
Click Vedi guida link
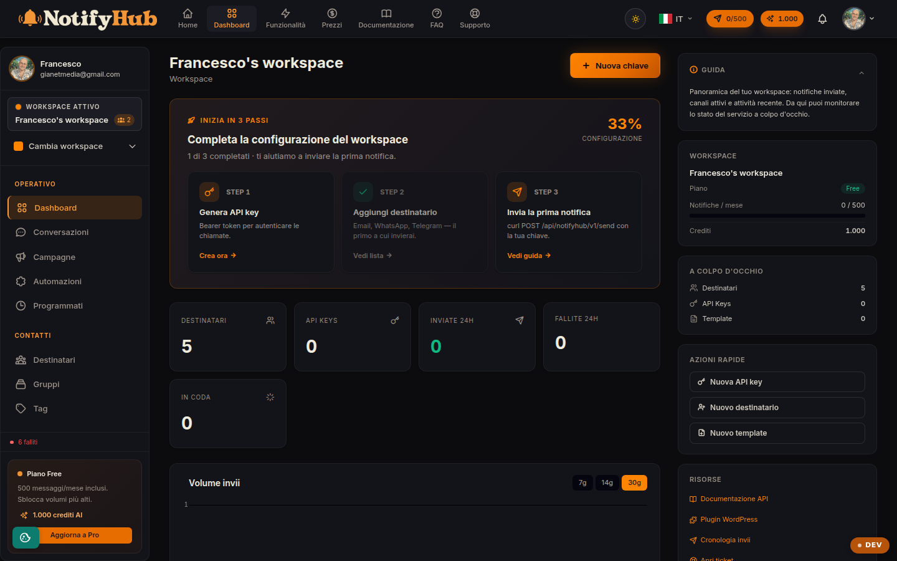click(529, 256)
